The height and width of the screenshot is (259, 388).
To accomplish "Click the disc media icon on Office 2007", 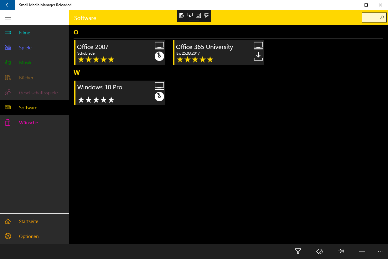I will click(159, 56).
